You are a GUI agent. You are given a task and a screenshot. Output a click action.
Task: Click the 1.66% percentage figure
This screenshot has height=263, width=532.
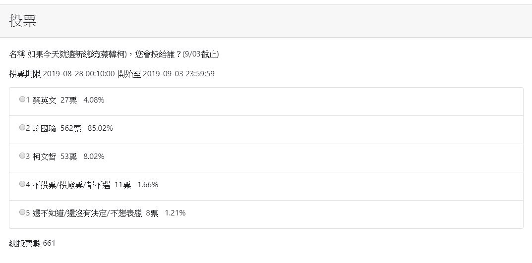tap(148, 185)
